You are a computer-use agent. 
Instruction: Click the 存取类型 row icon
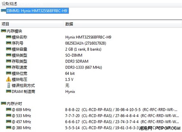[x=9, y=61]
